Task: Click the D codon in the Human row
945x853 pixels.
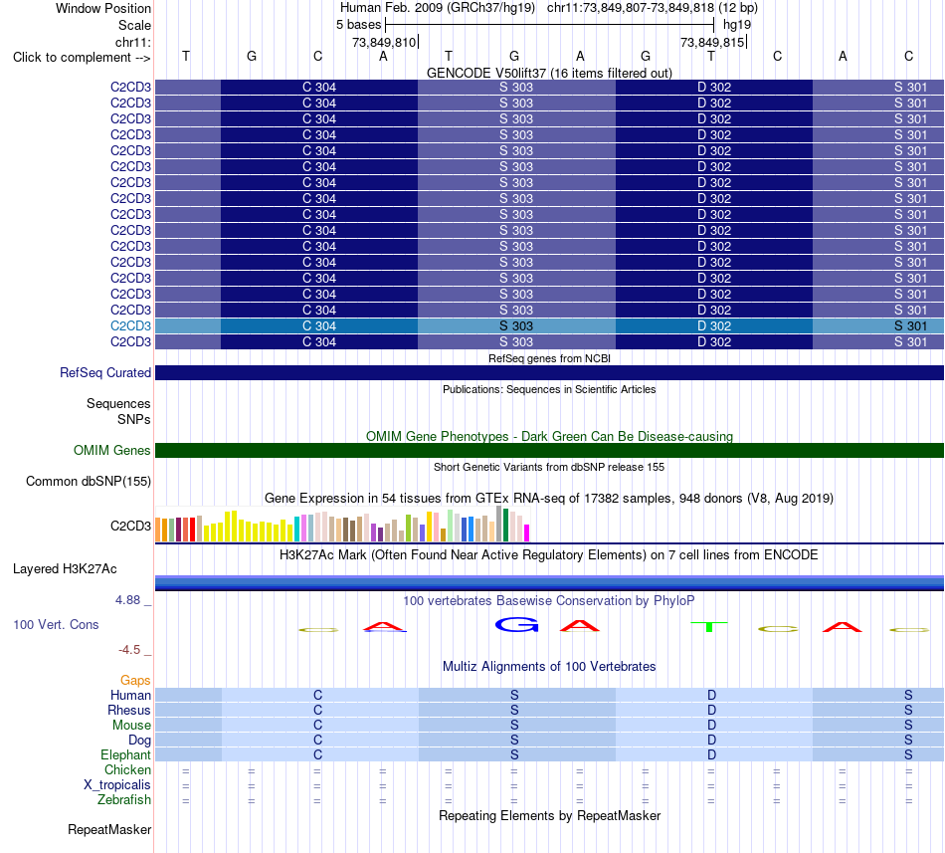Action: (x=712, y=695)
